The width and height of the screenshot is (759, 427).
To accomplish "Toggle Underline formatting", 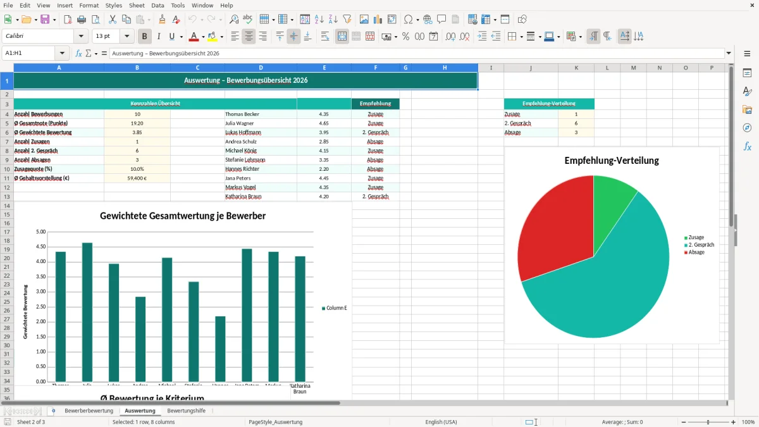I will click(172, 37).
